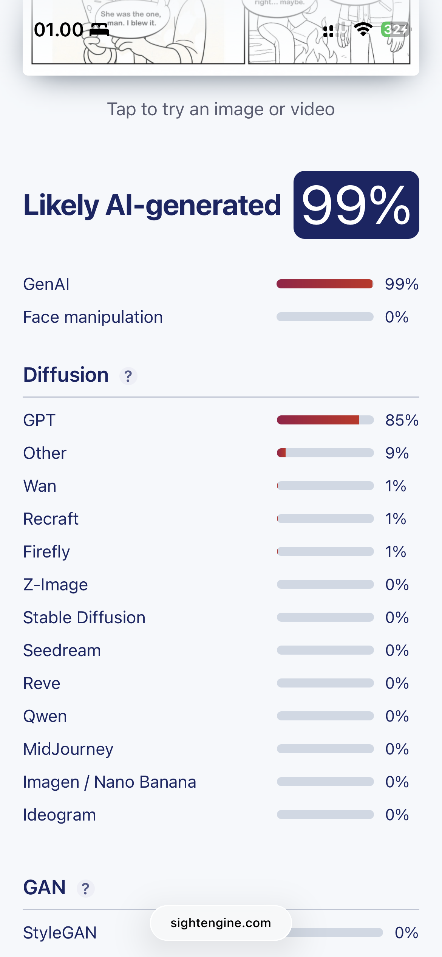Tap the "Likely AI-generated" heading
This screenshot has width=442, height=957.
point(152,205)
